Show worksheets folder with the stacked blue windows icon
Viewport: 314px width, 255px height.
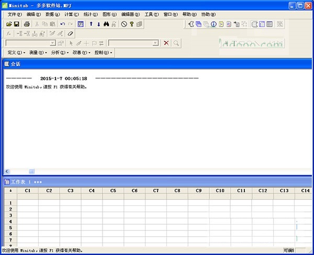198,24
